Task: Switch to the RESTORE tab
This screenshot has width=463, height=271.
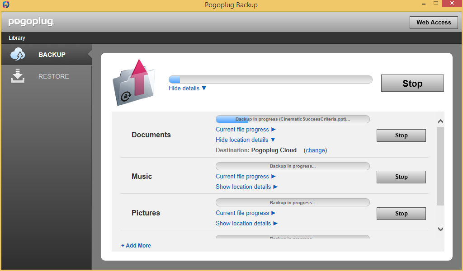Action: (47, 76)
